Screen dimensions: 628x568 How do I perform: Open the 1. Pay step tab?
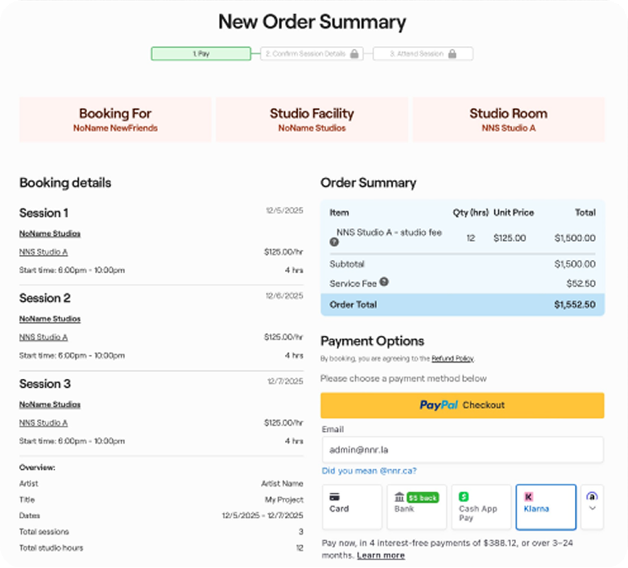pos(201,54)
